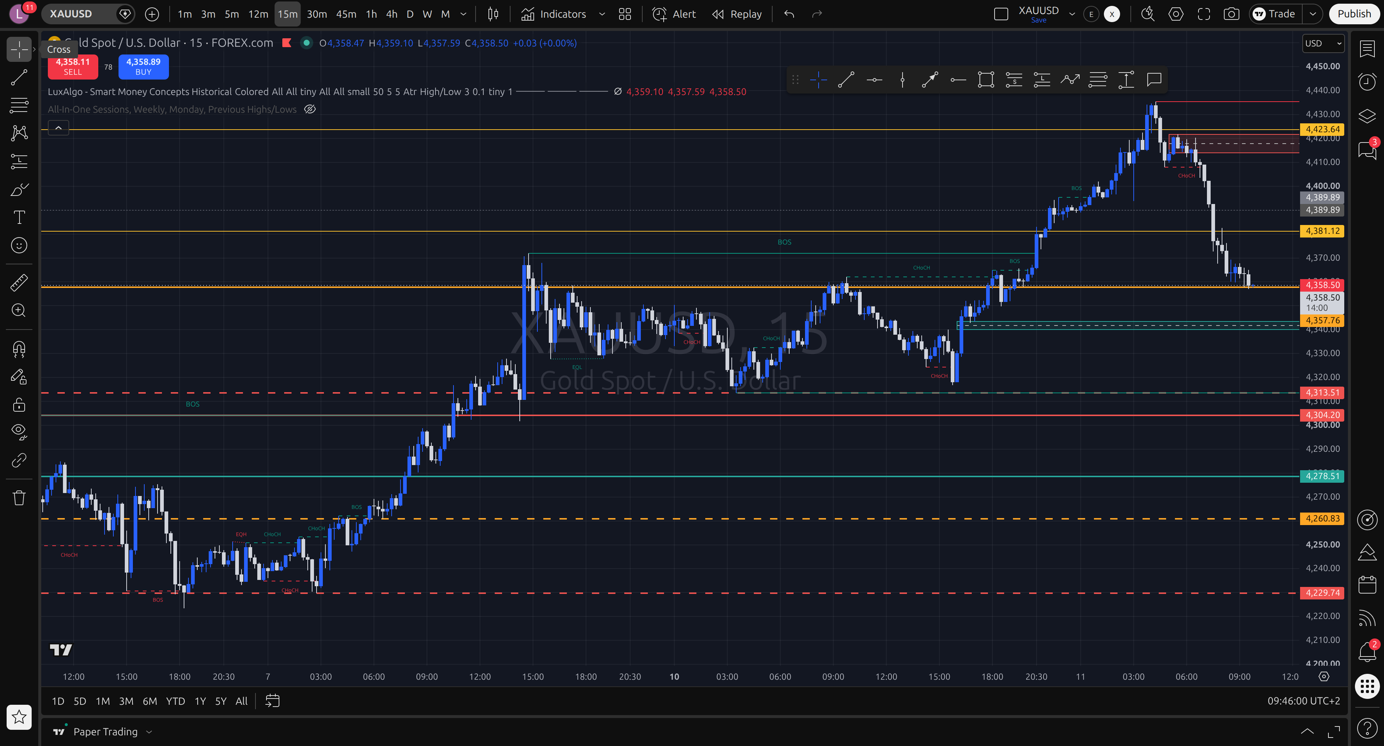Open the USD currency dropdown
Viewport: 1384px width, 746px height.
(x=1323, y=43)
